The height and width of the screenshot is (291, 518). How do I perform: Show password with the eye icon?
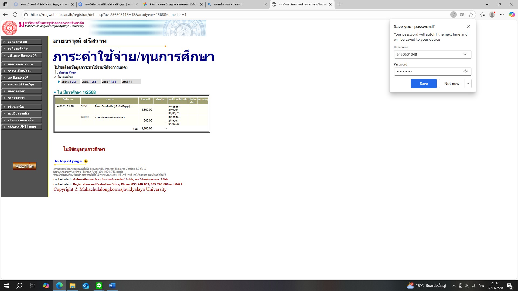pyautogui.click(x=465, y=71)
